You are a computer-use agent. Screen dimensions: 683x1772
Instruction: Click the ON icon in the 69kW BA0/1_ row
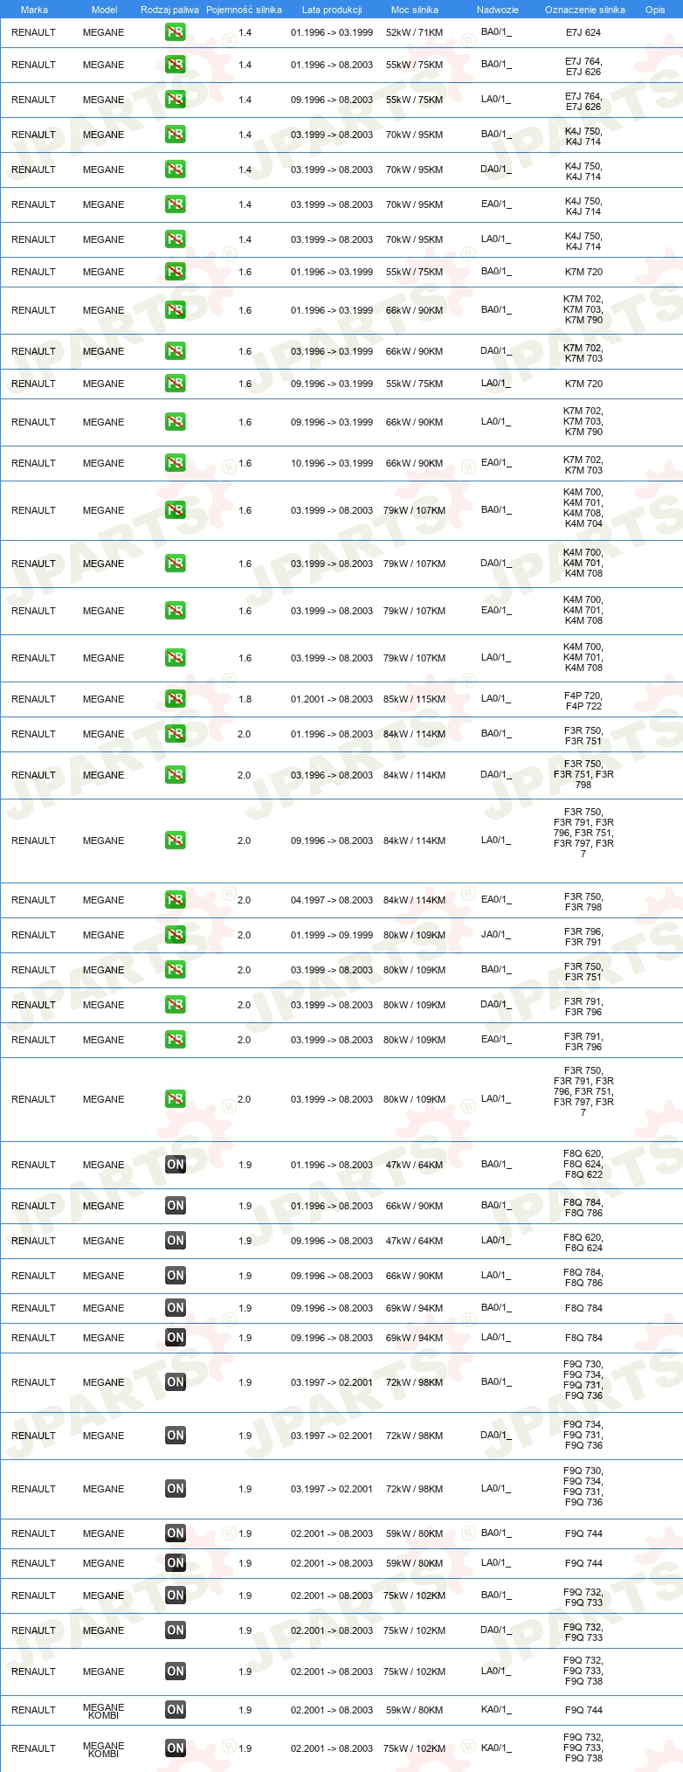176,1308
